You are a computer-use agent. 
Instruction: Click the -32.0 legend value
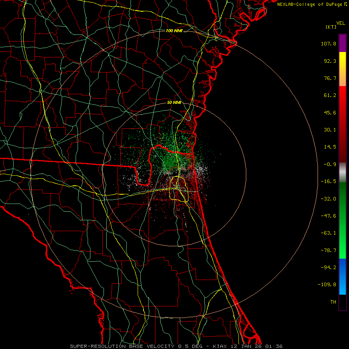[x=328, y=199]
